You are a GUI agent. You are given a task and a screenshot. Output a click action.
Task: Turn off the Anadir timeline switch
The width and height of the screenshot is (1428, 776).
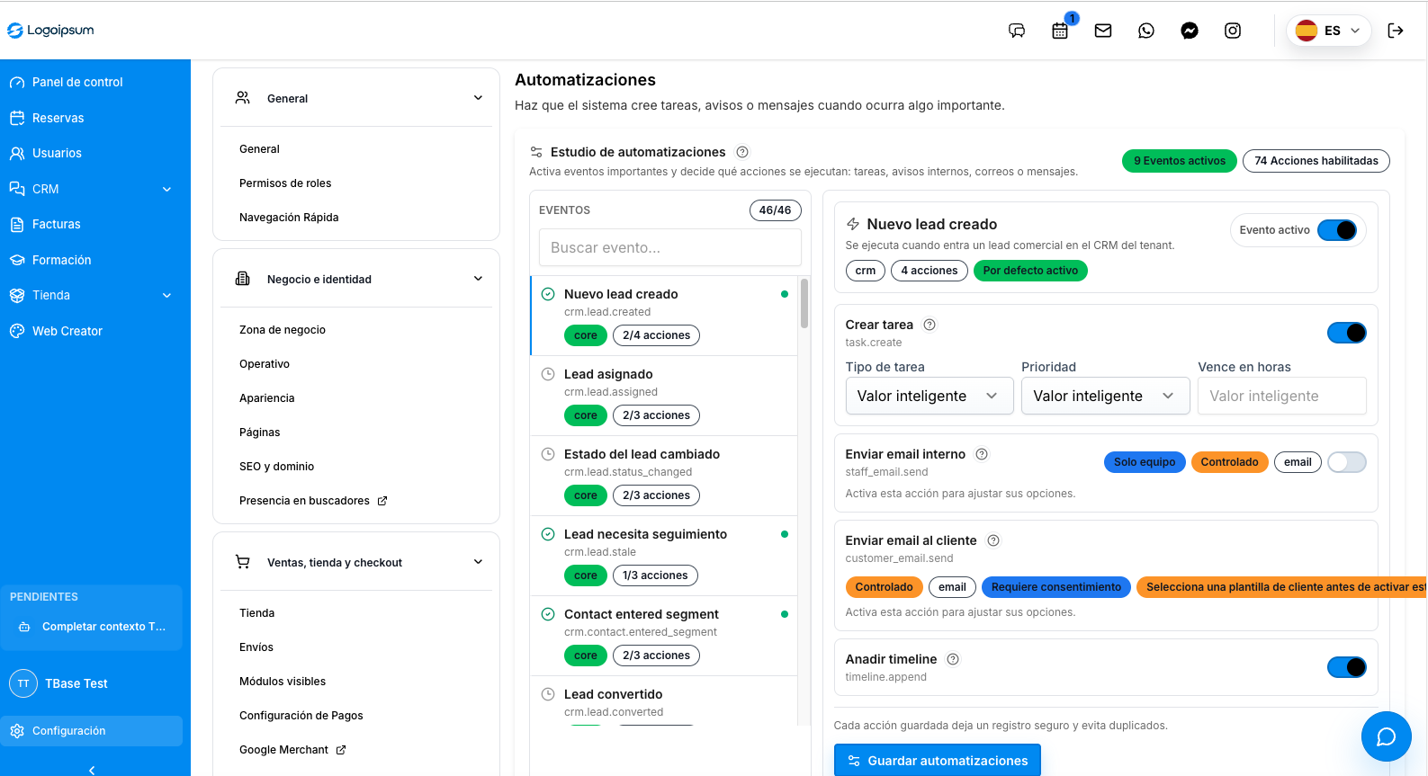coord(1347,667)
